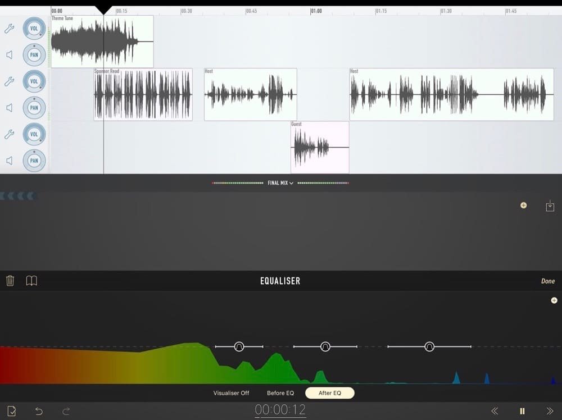Click the EQUALISER panel title

click(x=281, y=281)
